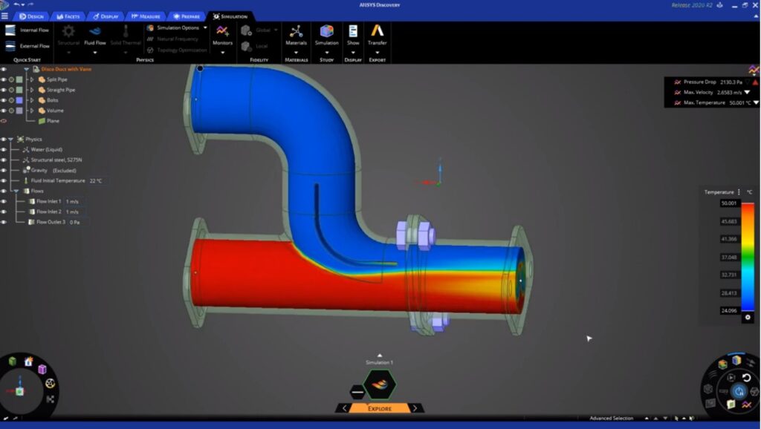Open the Simulation Options dropdown
Viewport: 761px width, 429px height.
[177, 26]
